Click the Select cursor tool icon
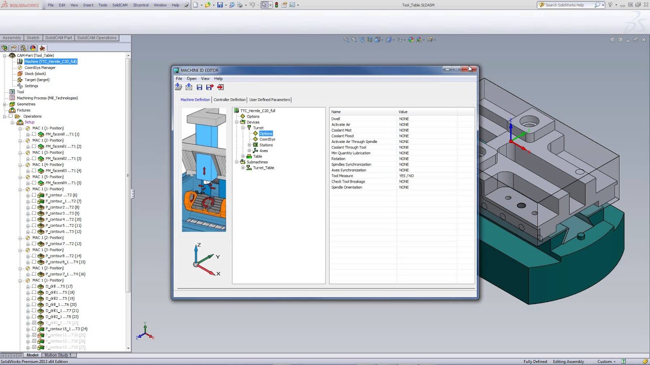The image size is (650, 365). 264,5
